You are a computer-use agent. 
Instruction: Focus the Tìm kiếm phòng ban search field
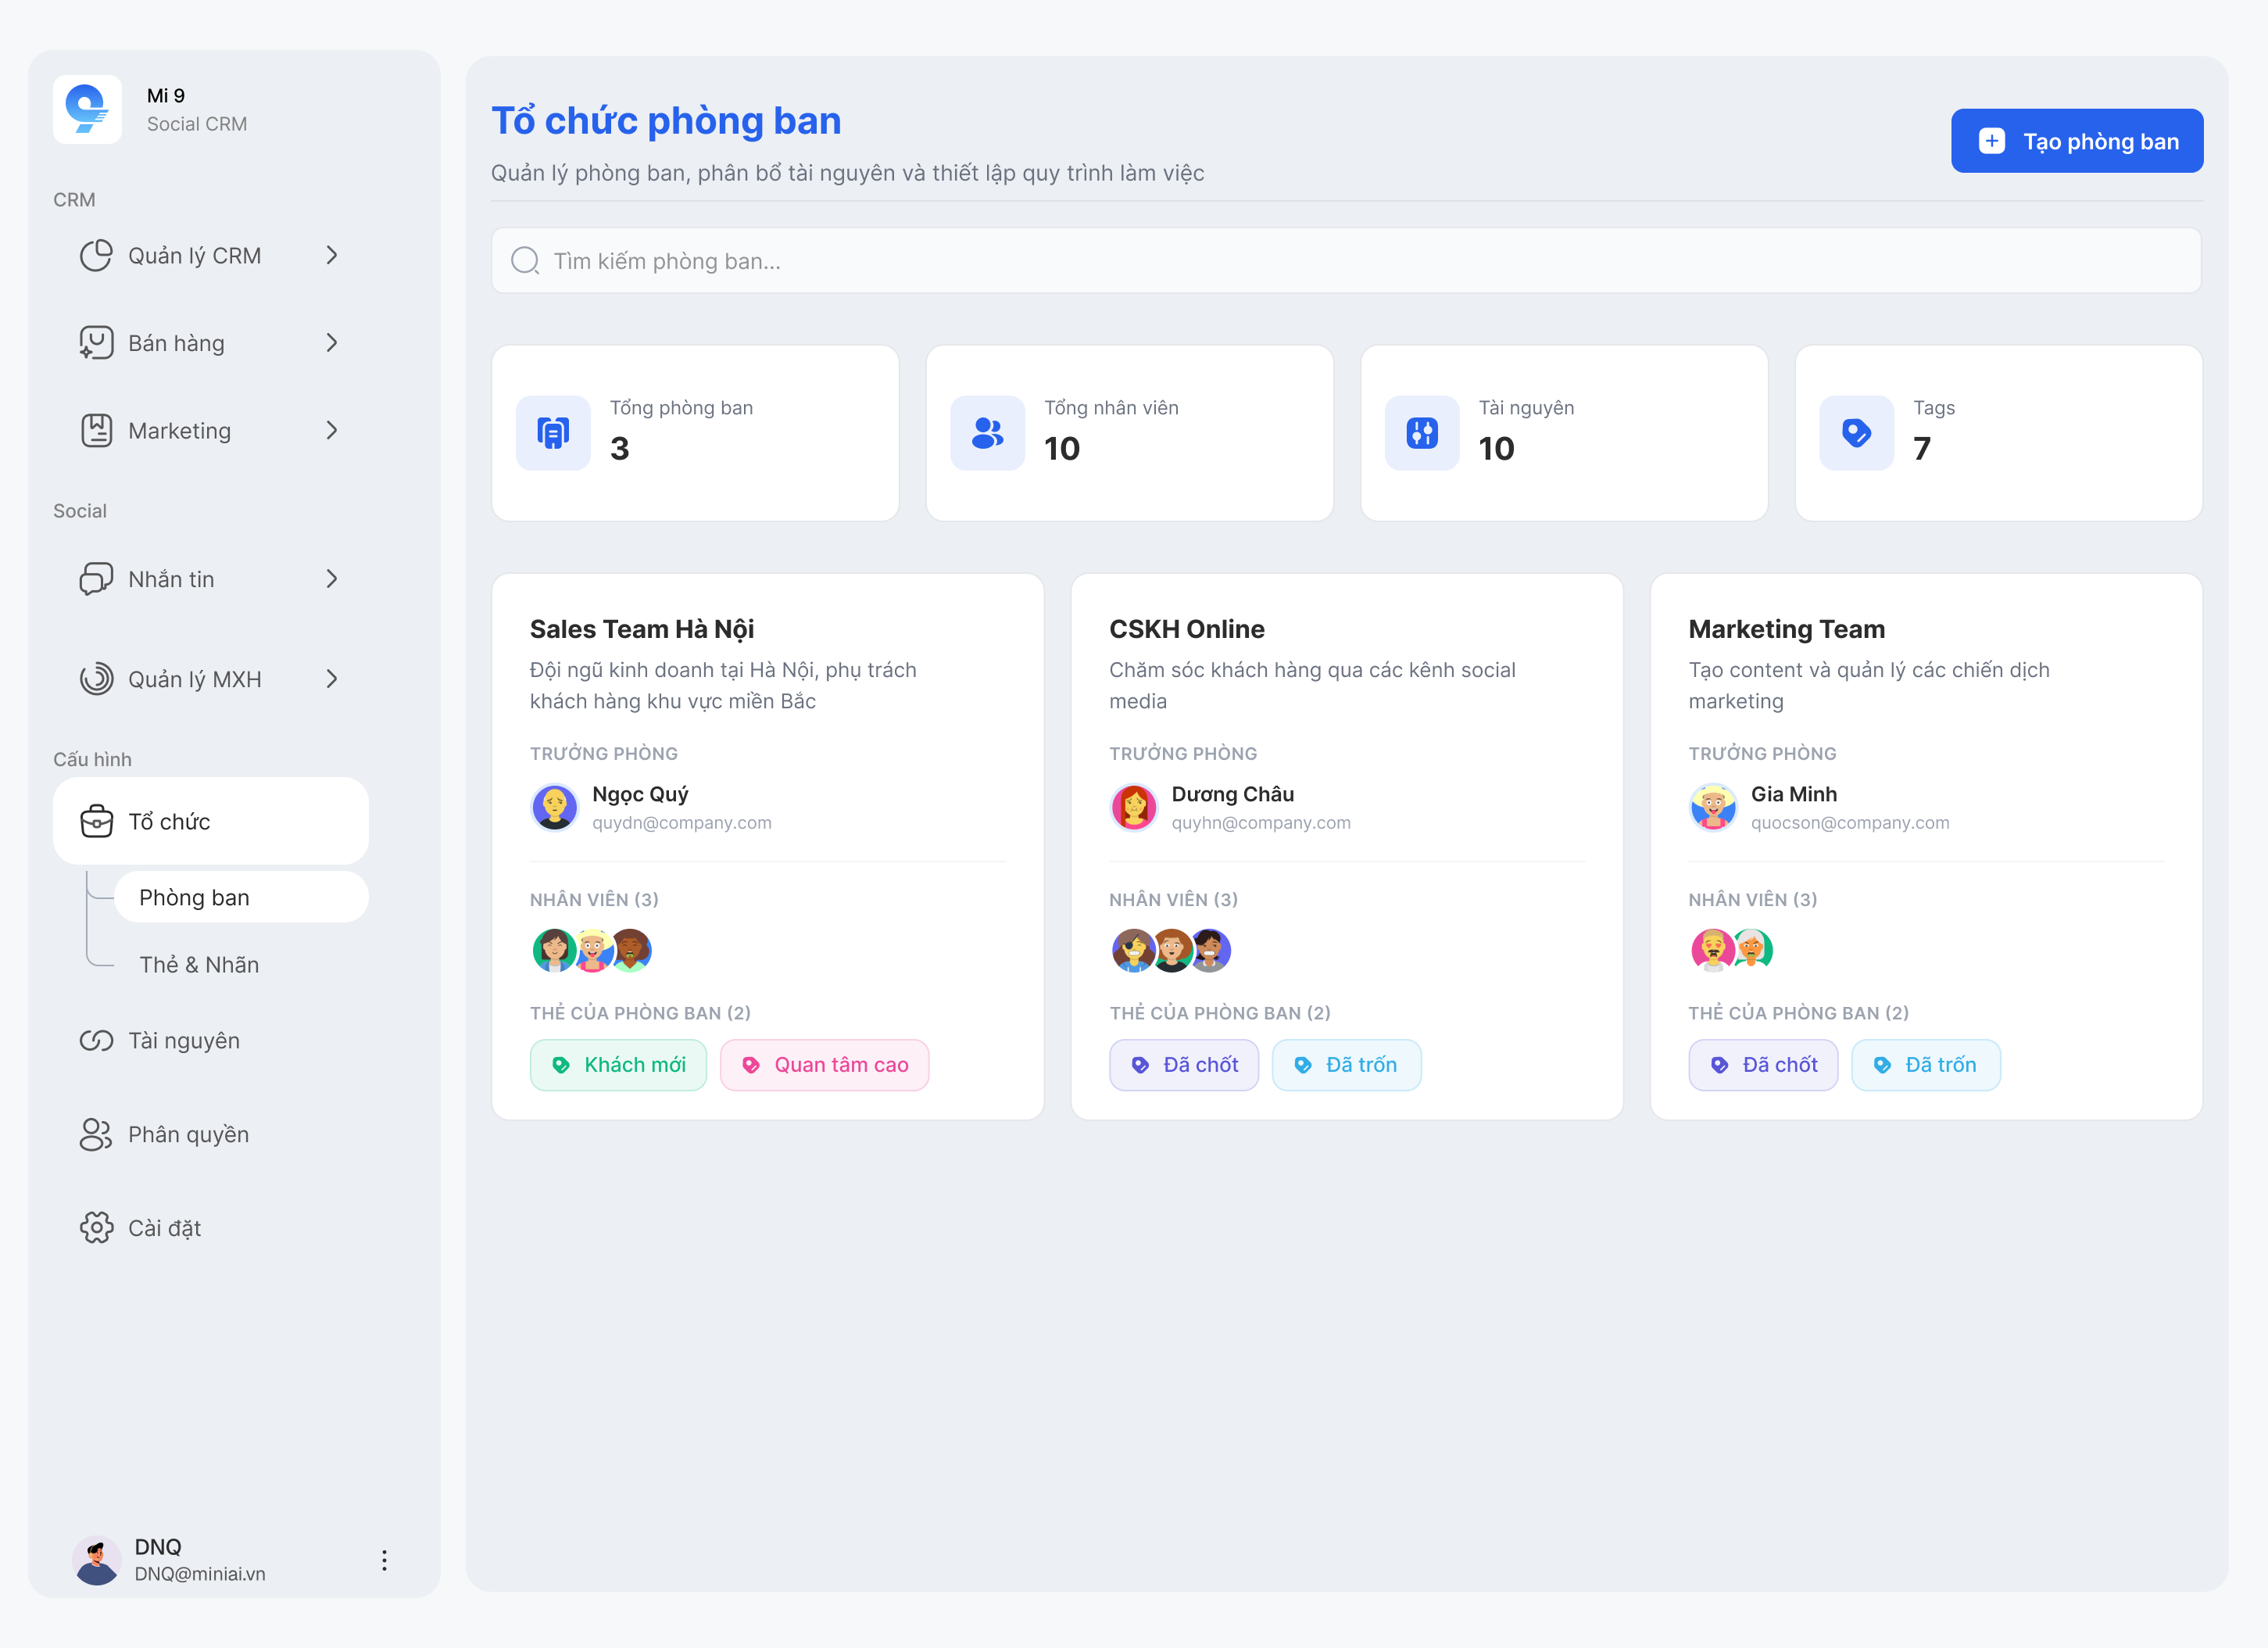(1345, 261)
